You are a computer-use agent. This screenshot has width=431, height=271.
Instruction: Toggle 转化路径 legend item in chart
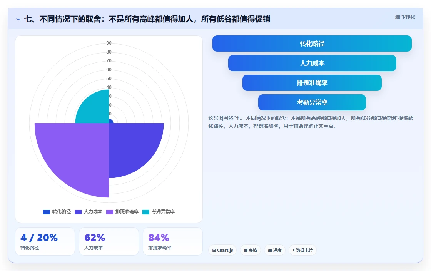[x=57, y=212]
